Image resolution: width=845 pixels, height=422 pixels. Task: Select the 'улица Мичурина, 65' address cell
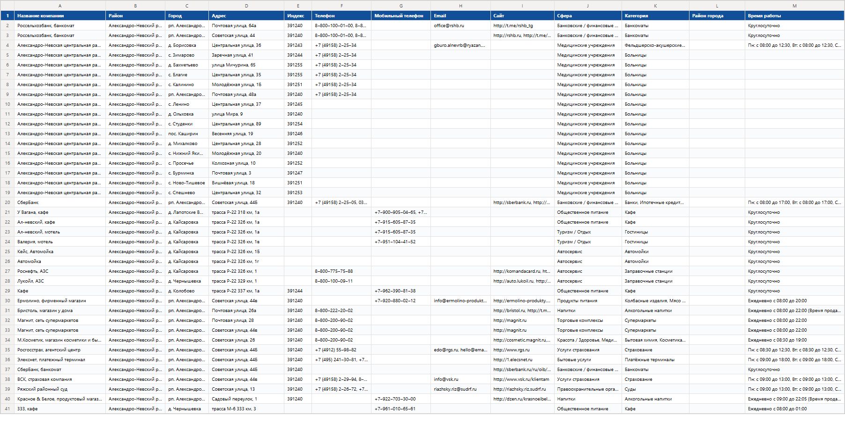pyautogui.click(x=246, y=65)
